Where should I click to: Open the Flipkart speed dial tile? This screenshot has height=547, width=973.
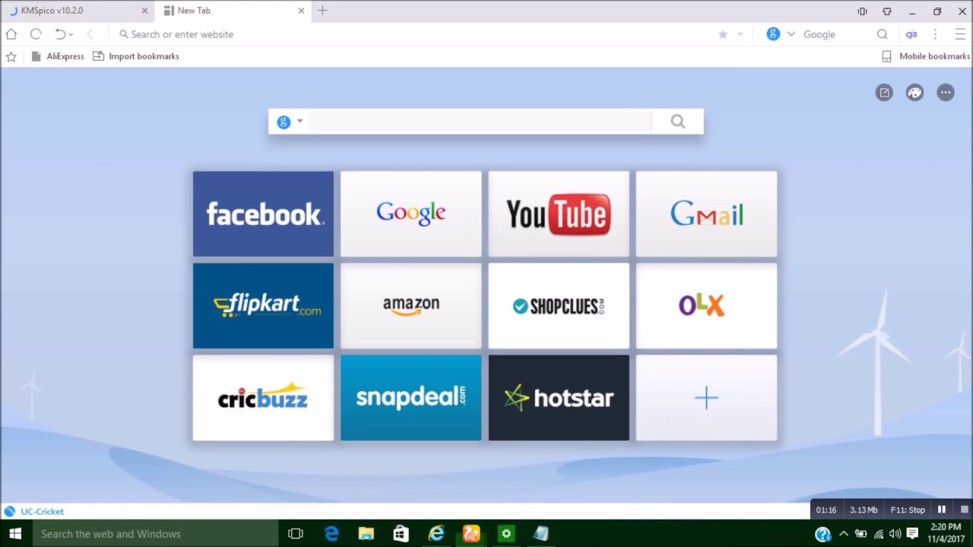[263, 305]
